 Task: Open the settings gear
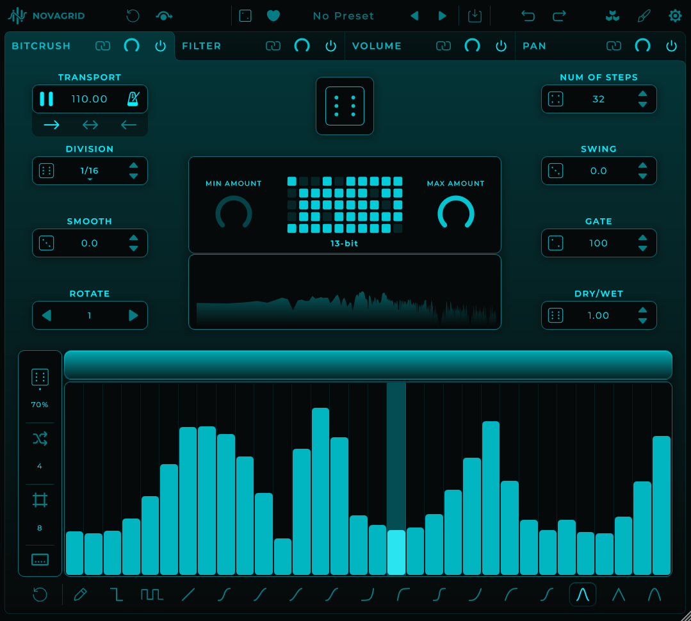[x=675, y=16]
